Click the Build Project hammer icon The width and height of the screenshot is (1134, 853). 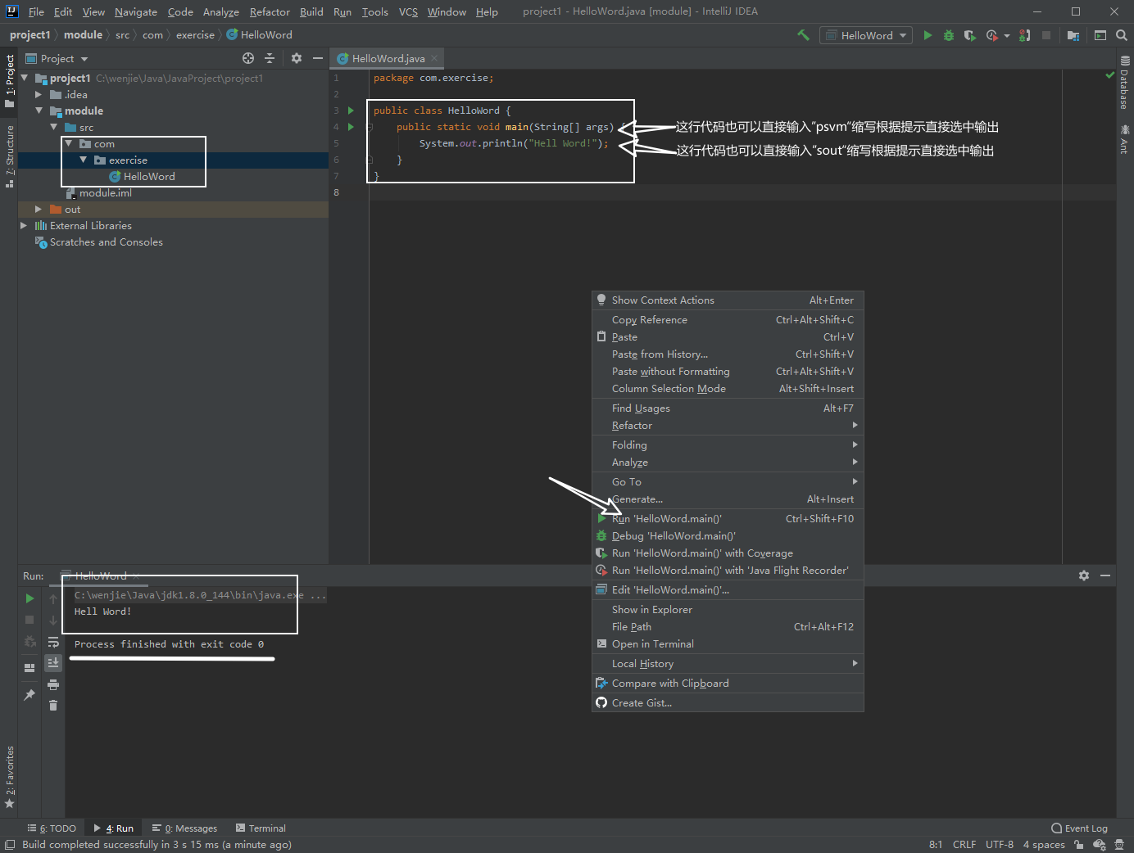803,35
